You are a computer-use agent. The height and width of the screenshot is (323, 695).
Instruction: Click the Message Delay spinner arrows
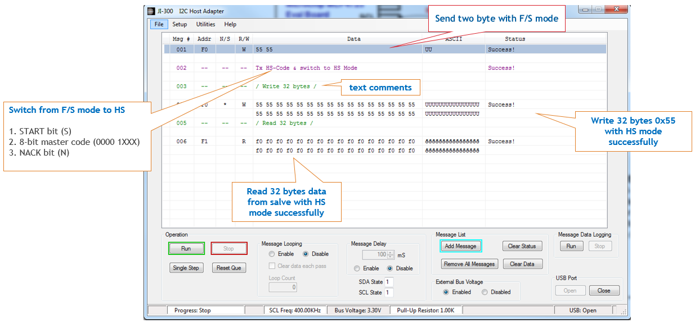(x=391, y=254)
